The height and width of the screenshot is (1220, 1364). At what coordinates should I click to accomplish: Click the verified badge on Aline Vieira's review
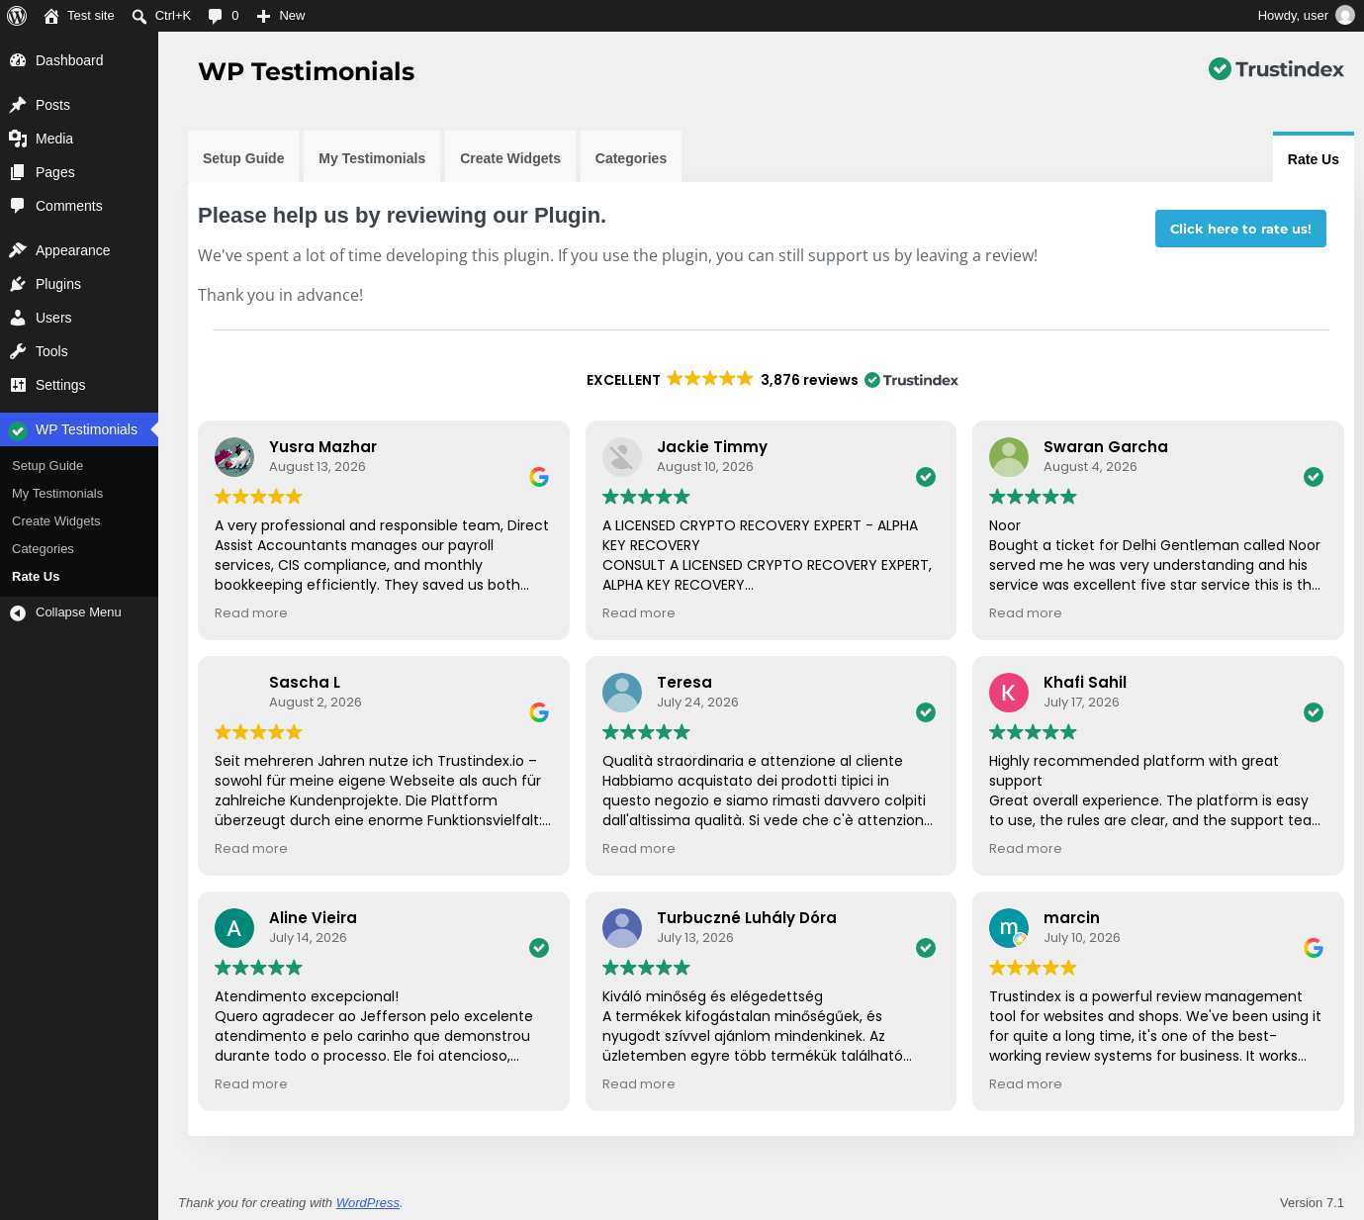pyautogui.click(x=539, y=948)
